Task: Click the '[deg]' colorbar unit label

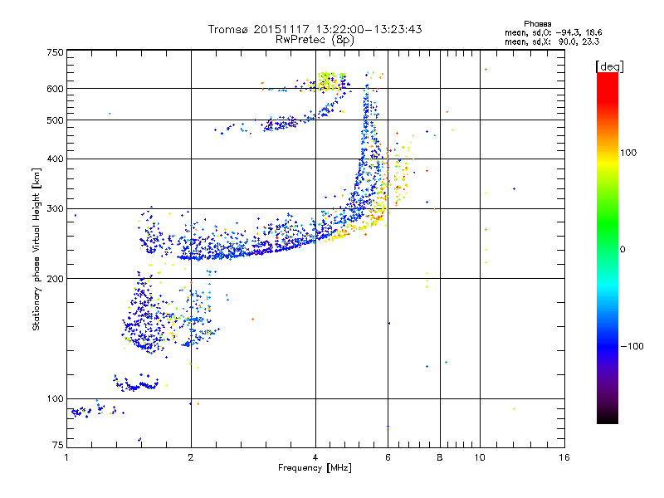Action: point(609,66)
